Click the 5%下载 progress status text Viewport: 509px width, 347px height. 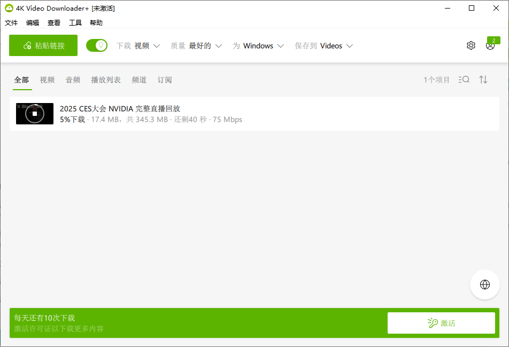pos(72,120)
